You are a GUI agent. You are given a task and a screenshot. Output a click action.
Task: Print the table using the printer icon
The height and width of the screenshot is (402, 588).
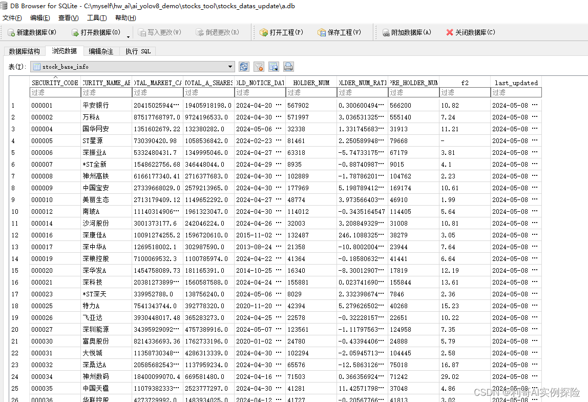point(288,67)
